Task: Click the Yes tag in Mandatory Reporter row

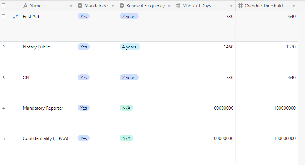Action: click(83, 108)
